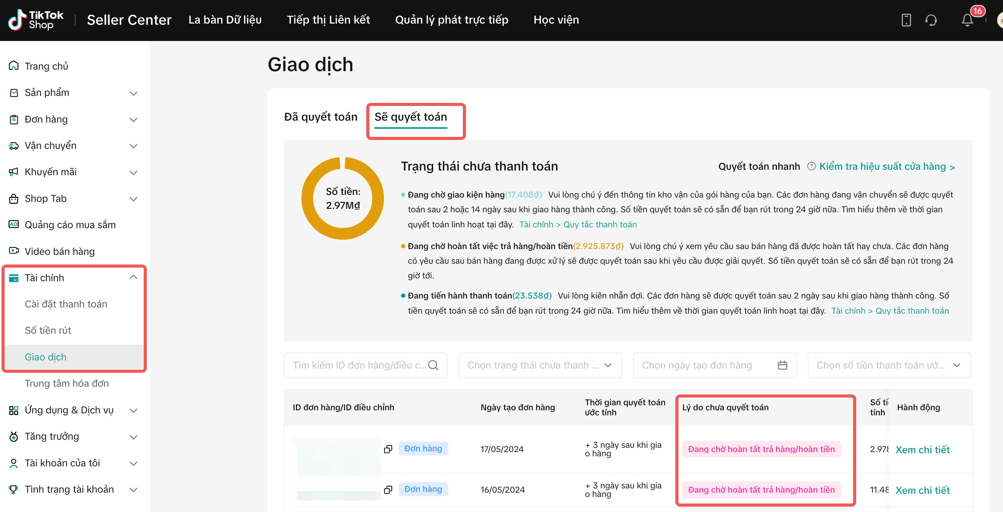This screenshot has width=1003, height=512.
Task: Open La bàn Dữ liệu menu
Action: (x=224, y=20)
